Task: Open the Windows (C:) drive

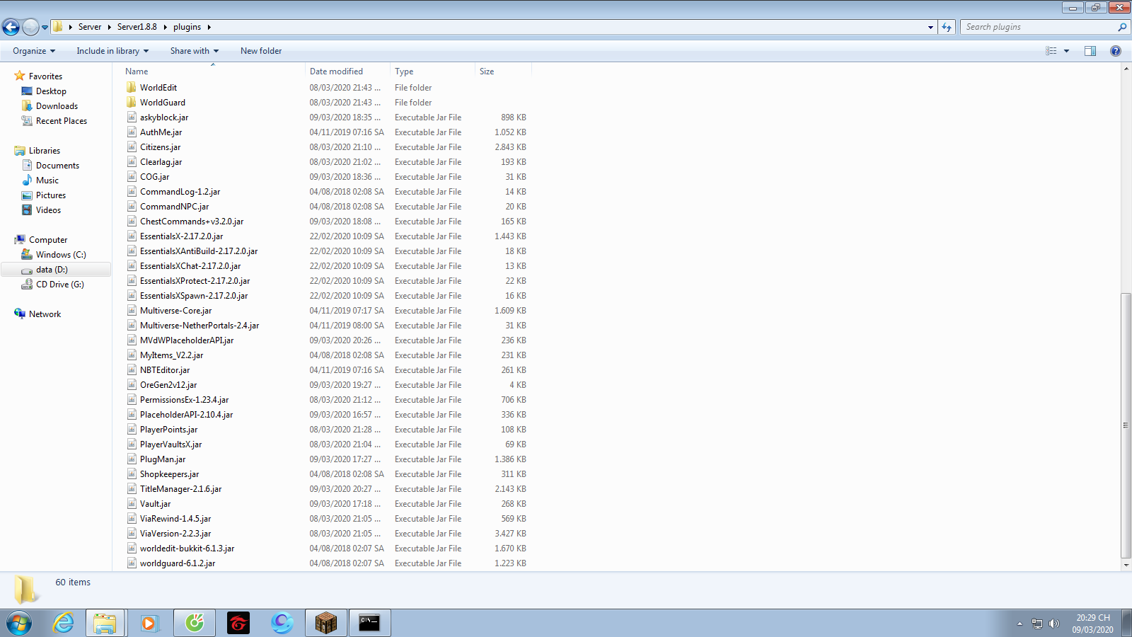Action: click(61, 255)
